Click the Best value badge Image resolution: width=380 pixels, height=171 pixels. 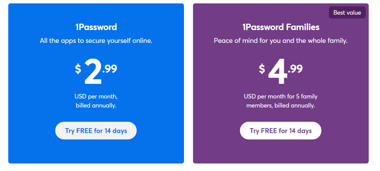(347, 12)
